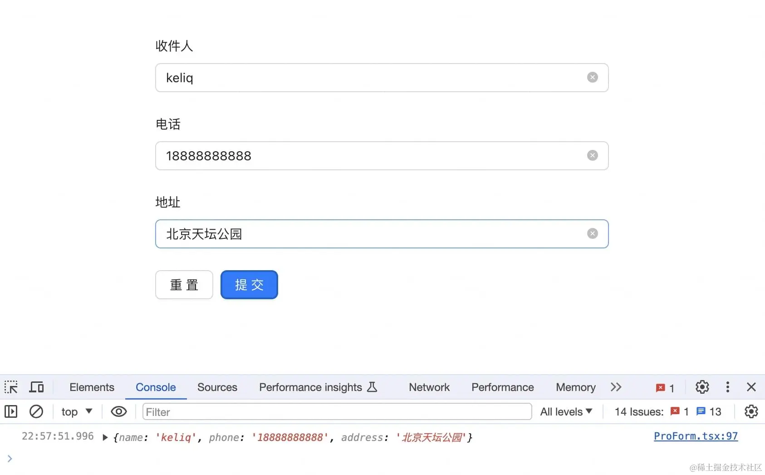Focus the 地址 input with 北京天坛公园

click(382, 234)
